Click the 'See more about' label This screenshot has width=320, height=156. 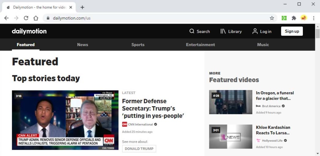tap(135, 142)
